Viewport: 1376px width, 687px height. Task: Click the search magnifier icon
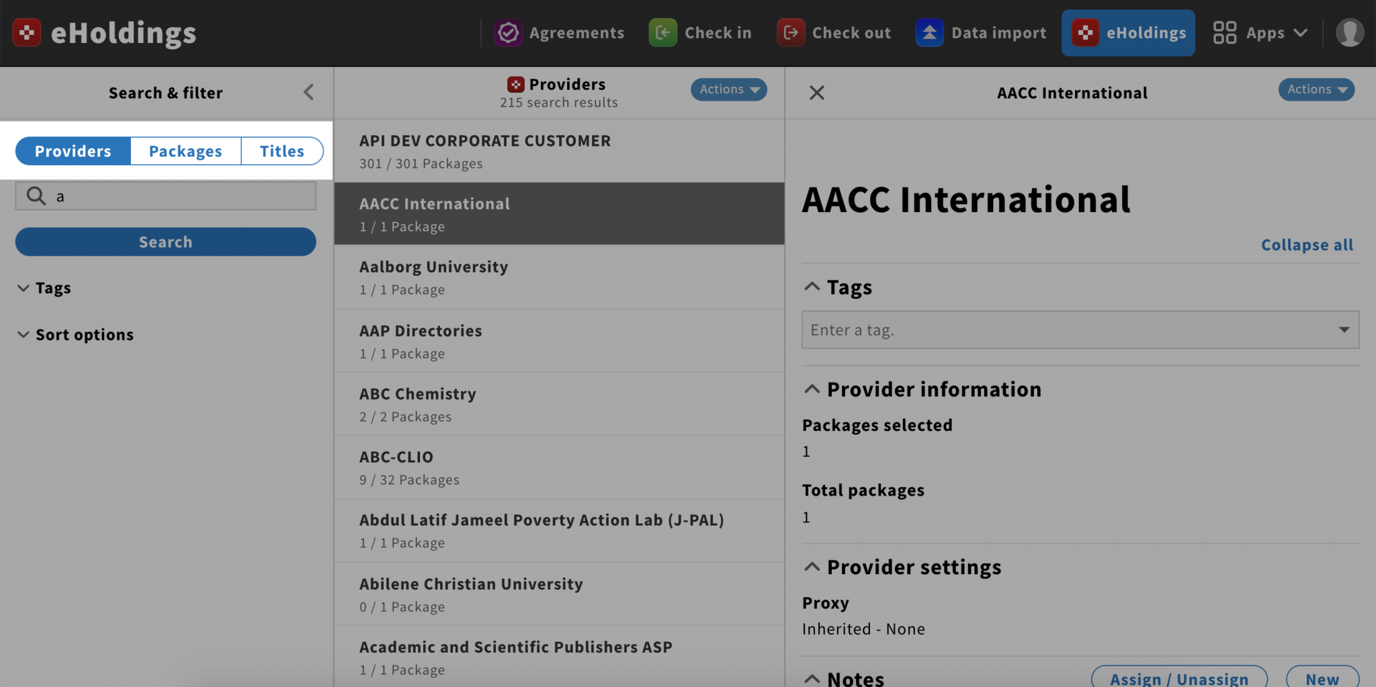(36, 195)
